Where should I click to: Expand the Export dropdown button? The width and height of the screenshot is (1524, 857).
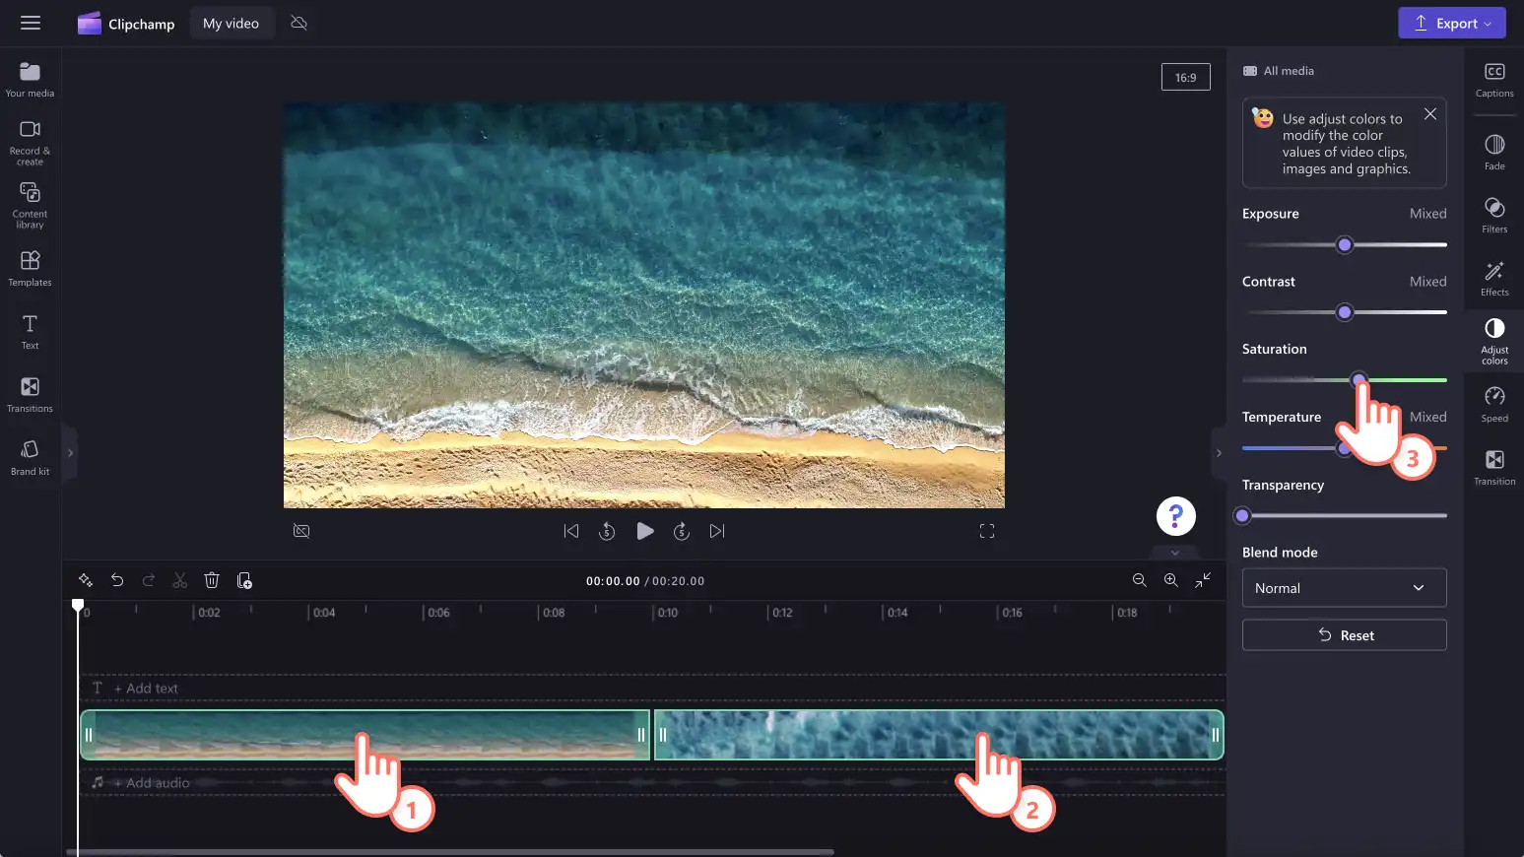pos(1451,23)
